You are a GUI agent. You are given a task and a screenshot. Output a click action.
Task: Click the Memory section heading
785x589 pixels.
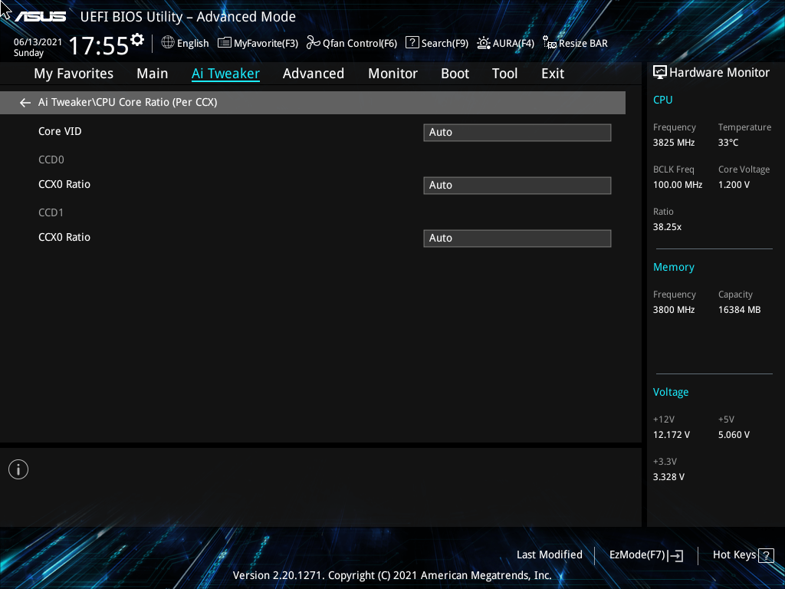point(673,268)
